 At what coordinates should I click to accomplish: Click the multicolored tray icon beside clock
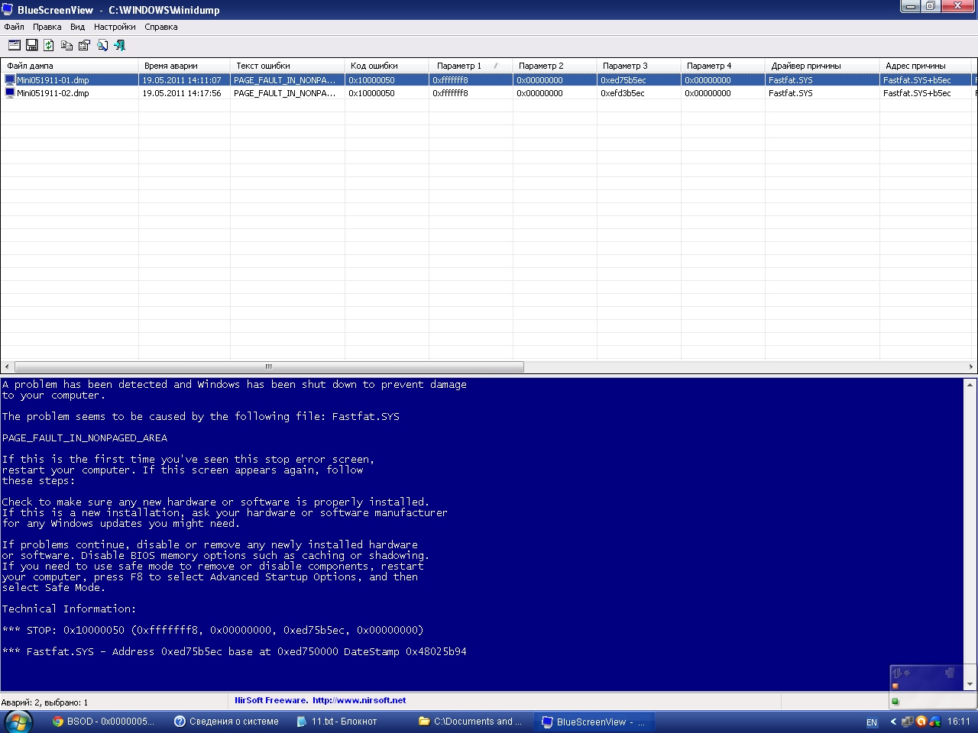click(x=934, y=722)
